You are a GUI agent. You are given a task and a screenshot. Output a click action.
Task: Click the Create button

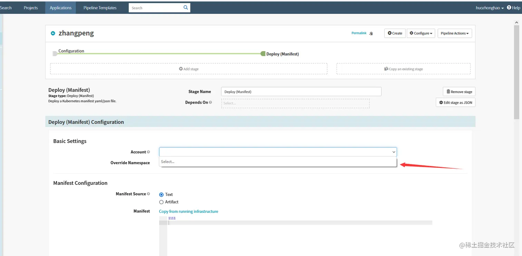(395, 33)
